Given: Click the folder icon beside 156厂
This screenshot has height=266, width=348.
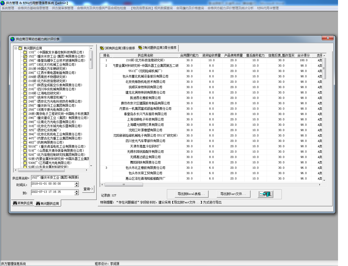Looking at the screenshot, I should (25, 60).
